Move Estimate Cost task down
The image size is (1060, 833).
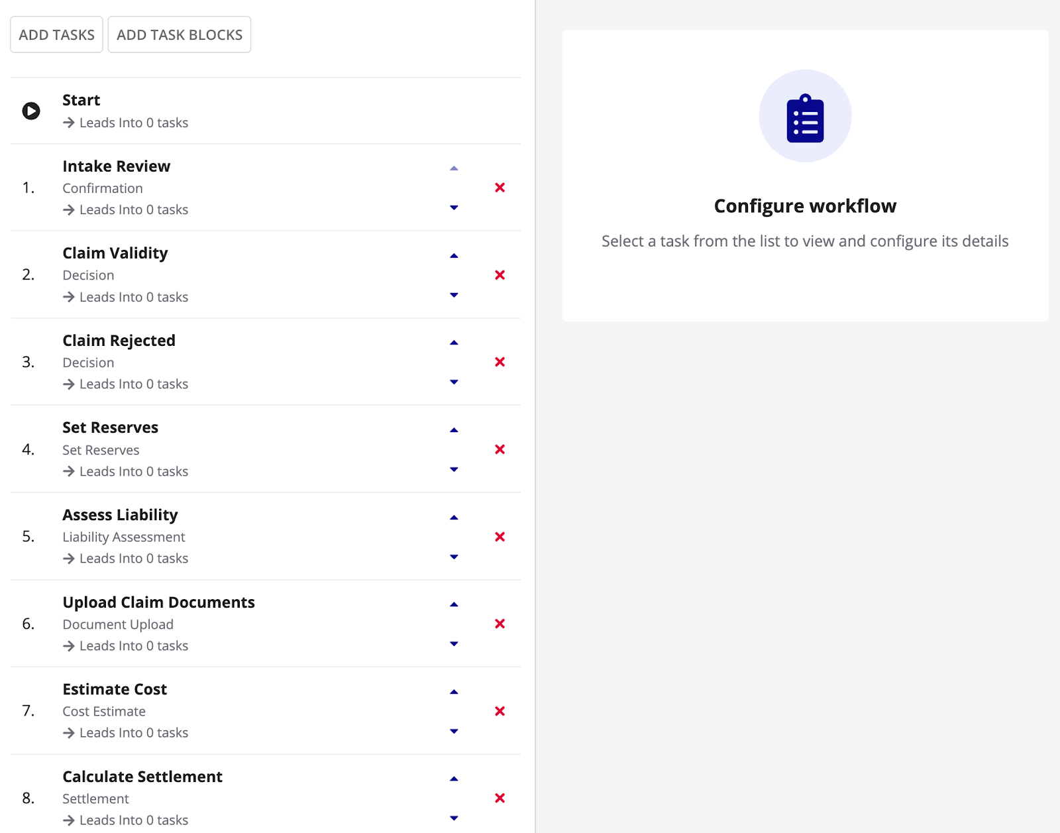click(454, 731)
